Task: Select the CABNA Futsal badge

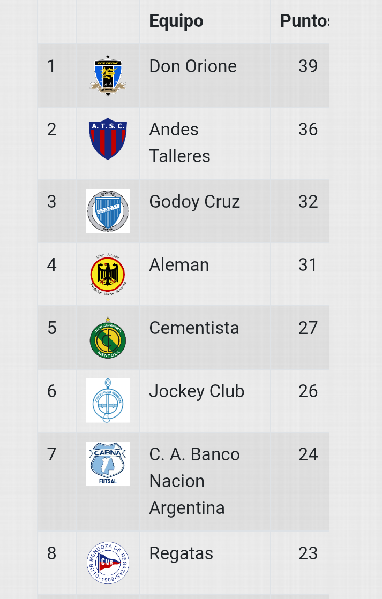Action: [108, 464]
